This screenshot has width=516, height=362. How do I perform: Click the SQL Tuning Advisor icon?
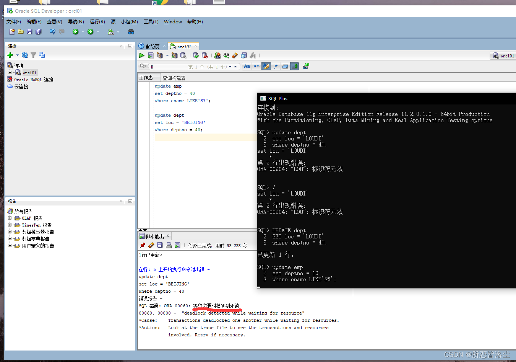click(183, 55)
